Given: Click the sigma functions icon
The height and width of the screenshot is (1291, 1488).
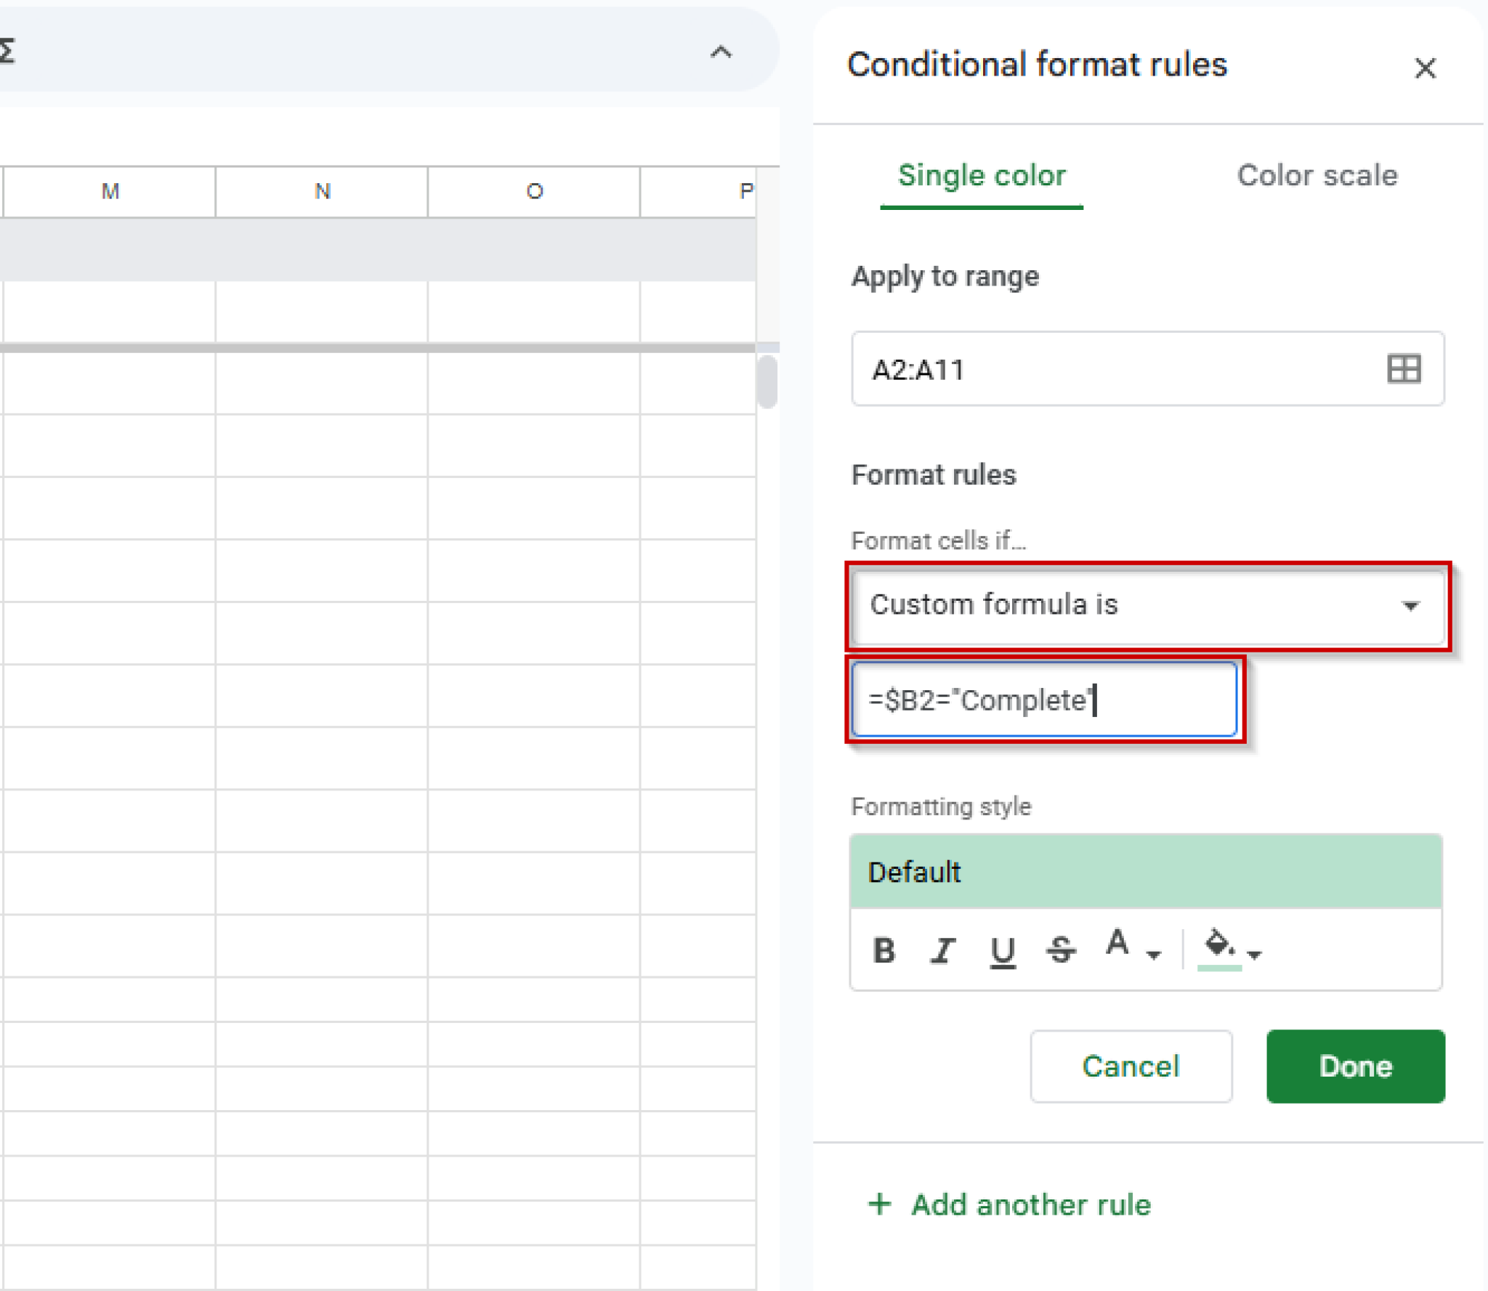Looking at the screenshot, I should point(7,49).
